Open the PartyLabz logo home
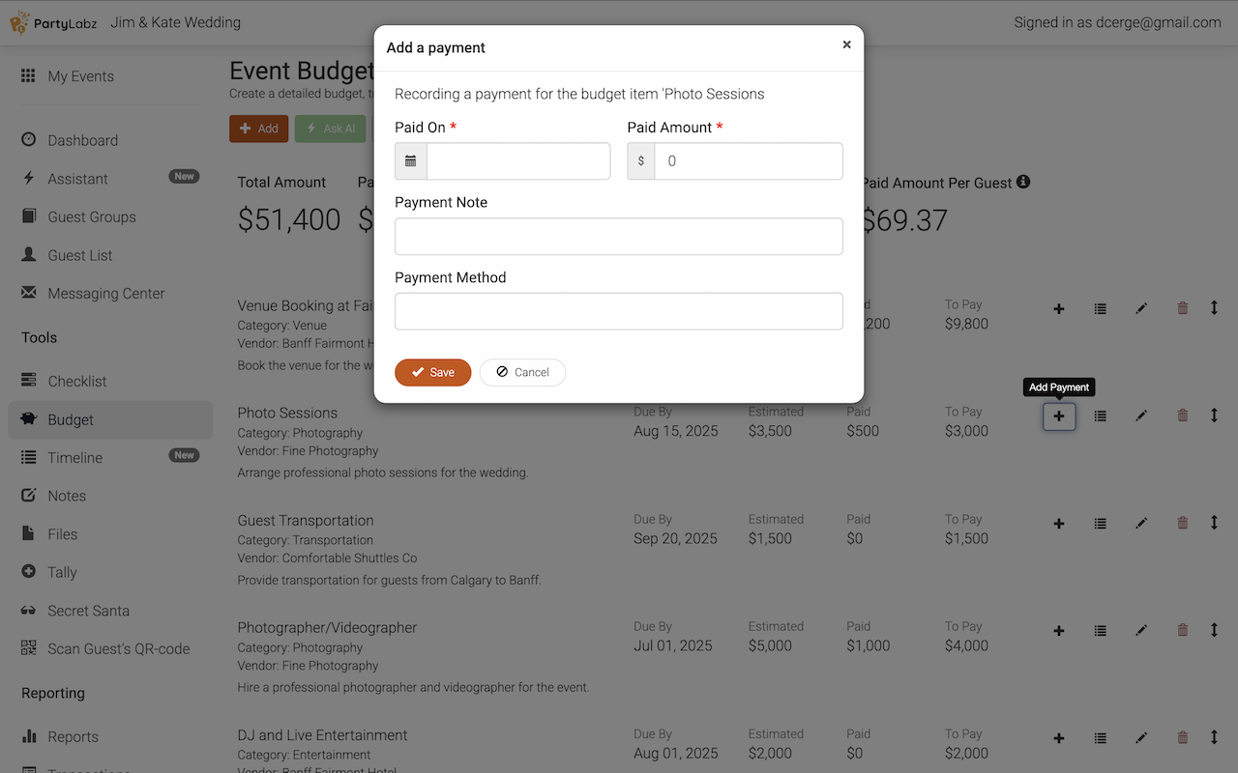Viewport: 1238px width, 773px height. click(54, 22)
